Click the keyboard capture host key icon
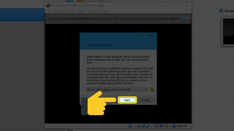 point(174,126)
